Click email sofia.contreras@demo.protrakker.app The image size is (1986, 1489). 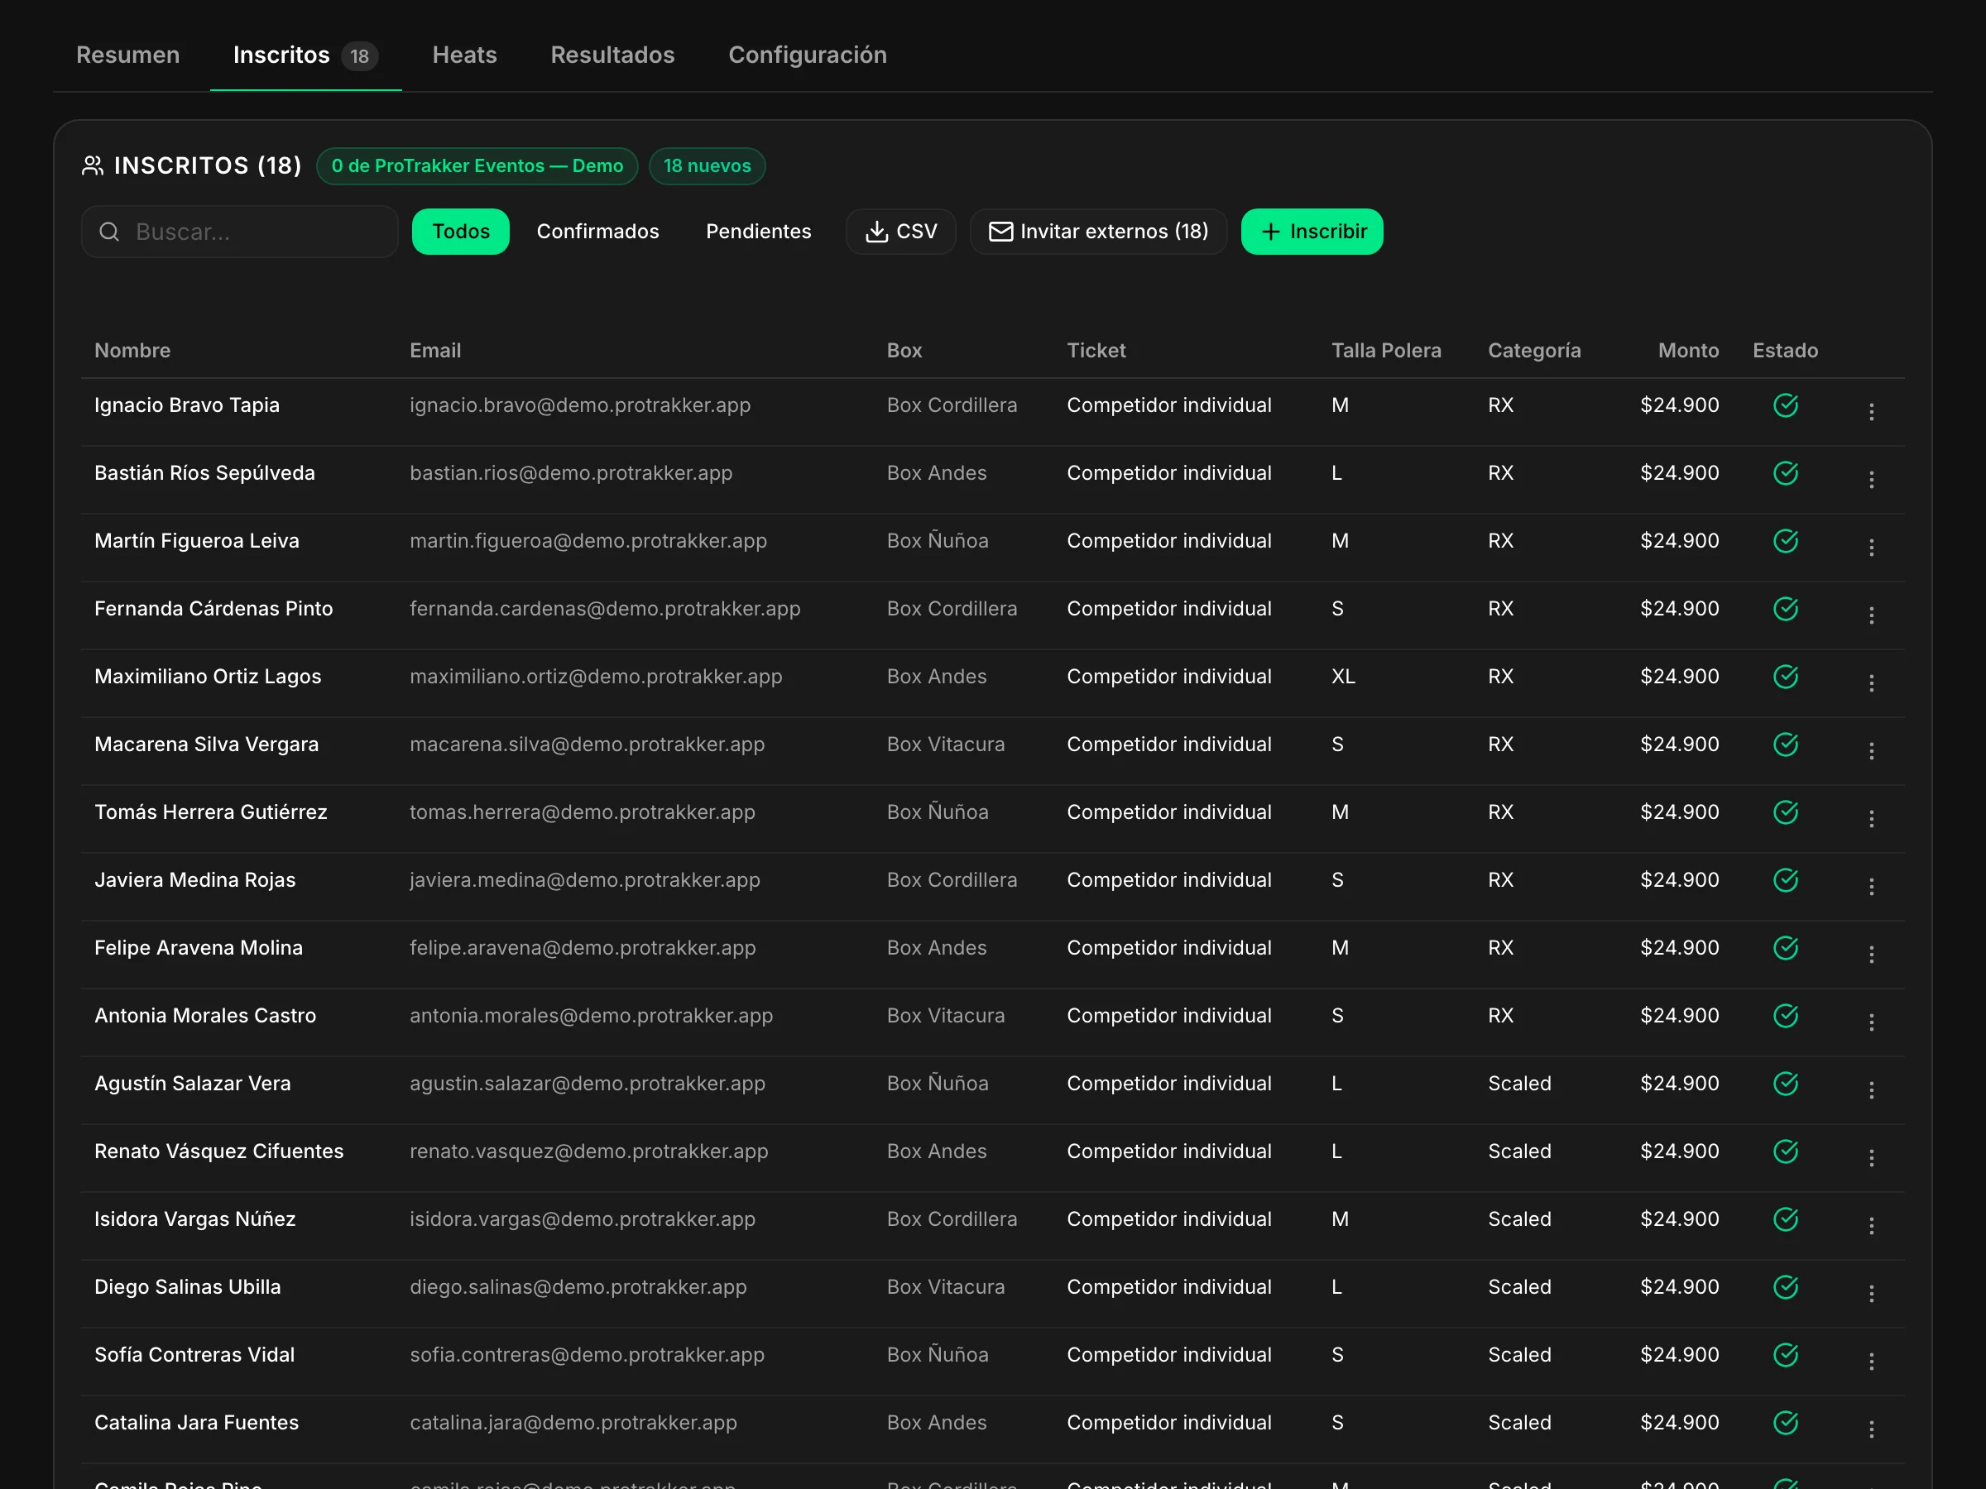tap(588, 1355)
